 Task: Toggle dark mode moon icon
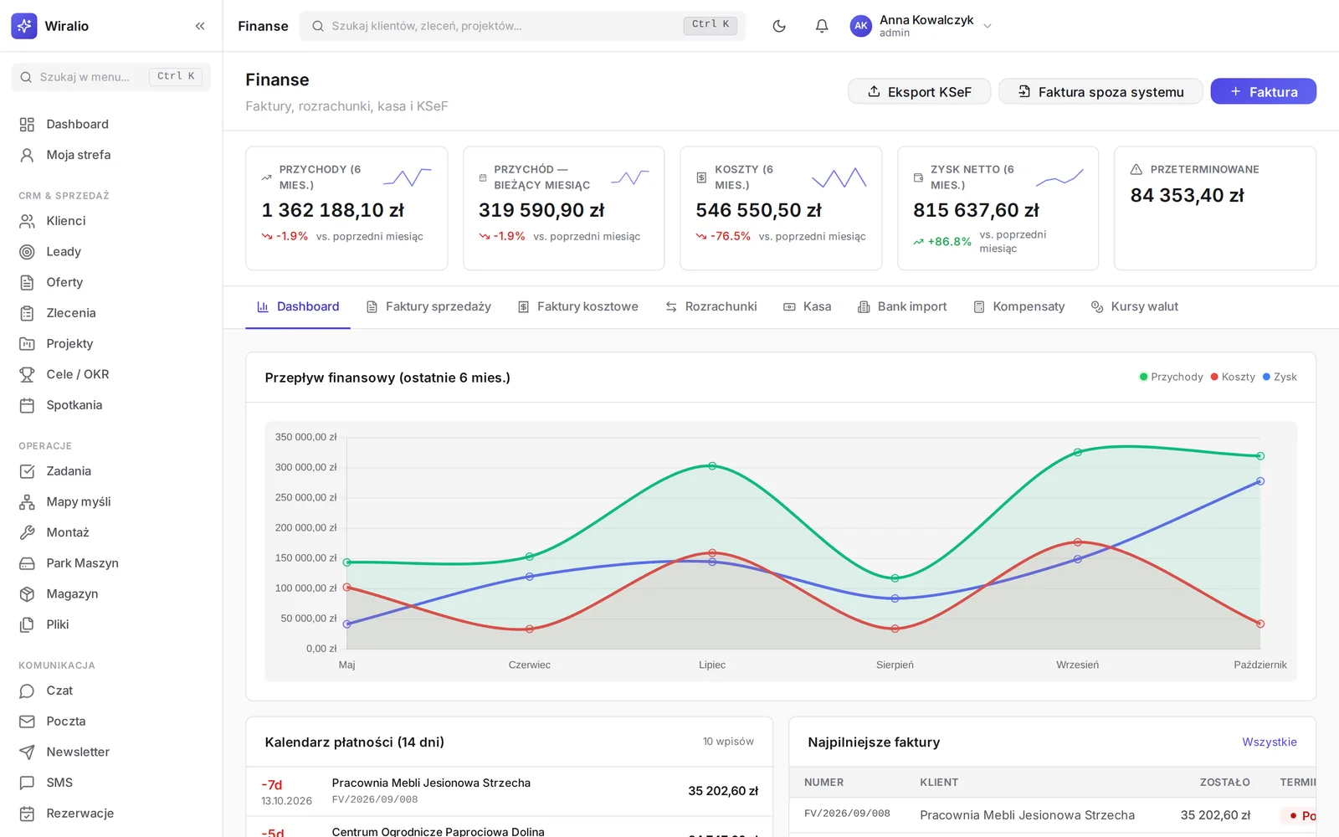779,26
